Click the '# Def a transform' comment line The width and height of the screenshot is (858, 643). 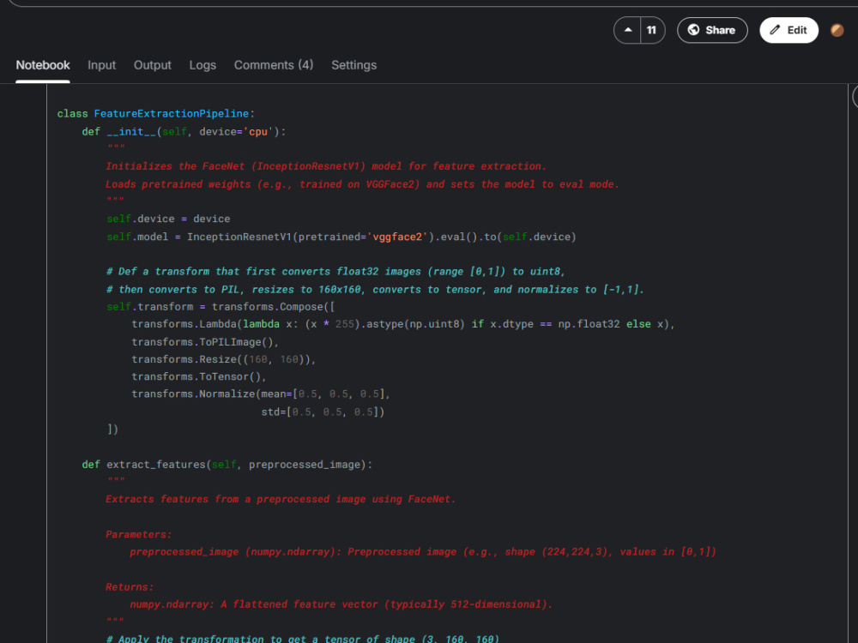click(335, 272)
